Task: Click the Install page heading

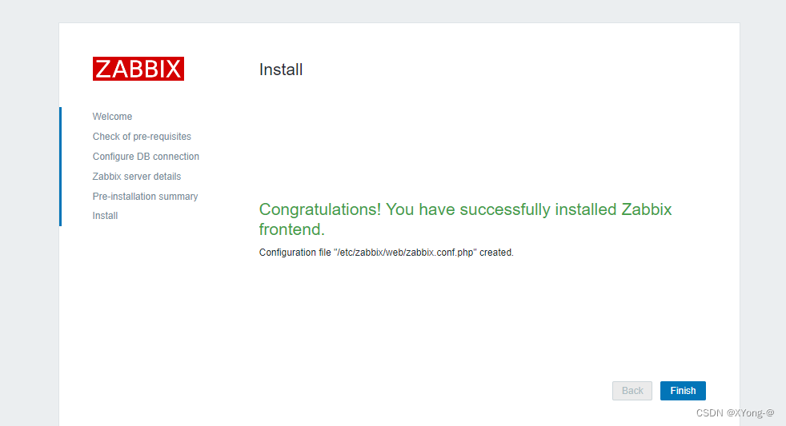Action: [x=281, y=70]
